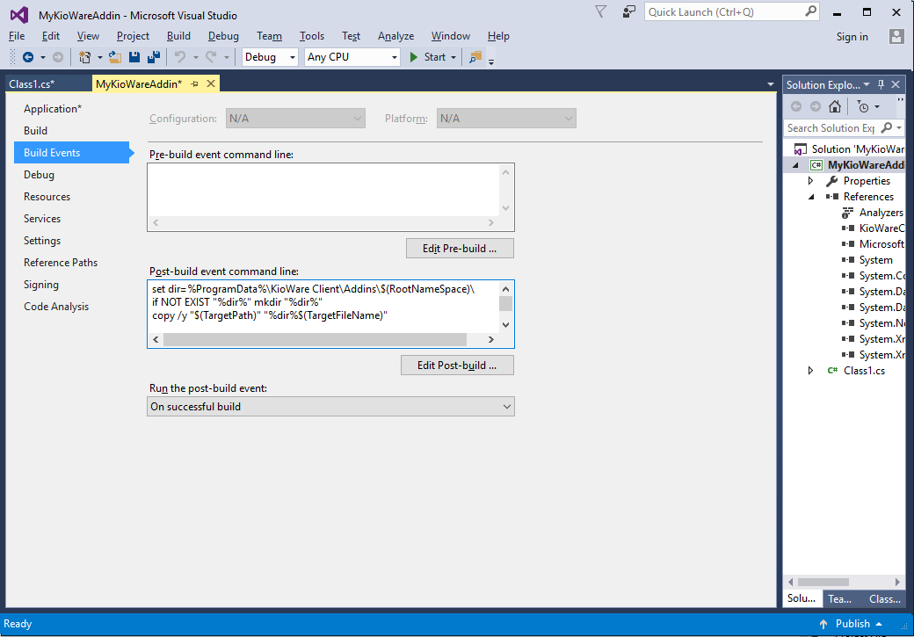The image size is (914, 637).
Task: Select the Signing properties page
Action: pyautogui.click(x=40, y=285)
